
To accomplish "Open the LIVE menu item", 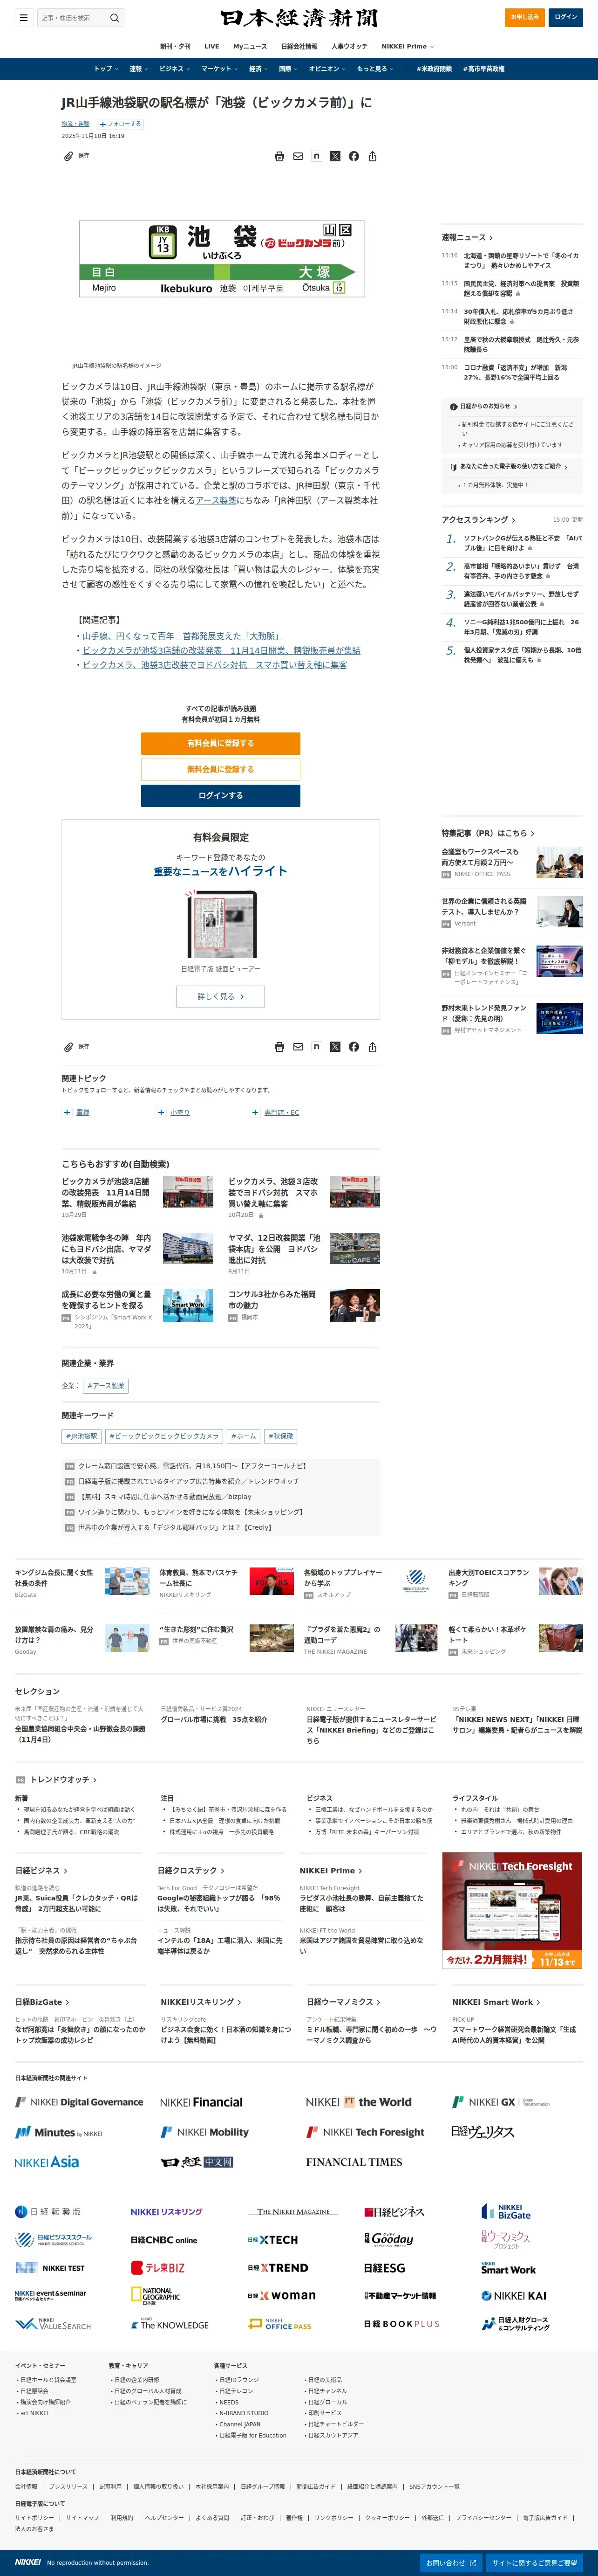I will pyautogui.click(x=211, y=46).
